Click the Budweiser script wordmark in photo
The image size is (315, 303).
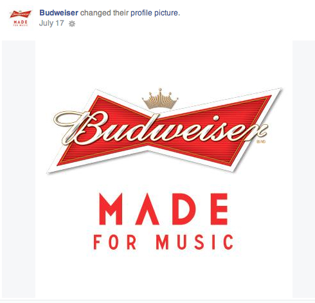pos(161,129)
